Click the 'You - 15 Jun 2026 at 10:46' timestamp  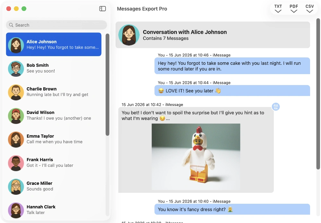(194, 55)
